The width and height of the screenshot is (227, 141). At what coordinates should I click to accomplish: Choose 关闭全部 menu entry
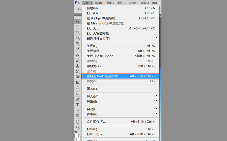tap(121, 51)
